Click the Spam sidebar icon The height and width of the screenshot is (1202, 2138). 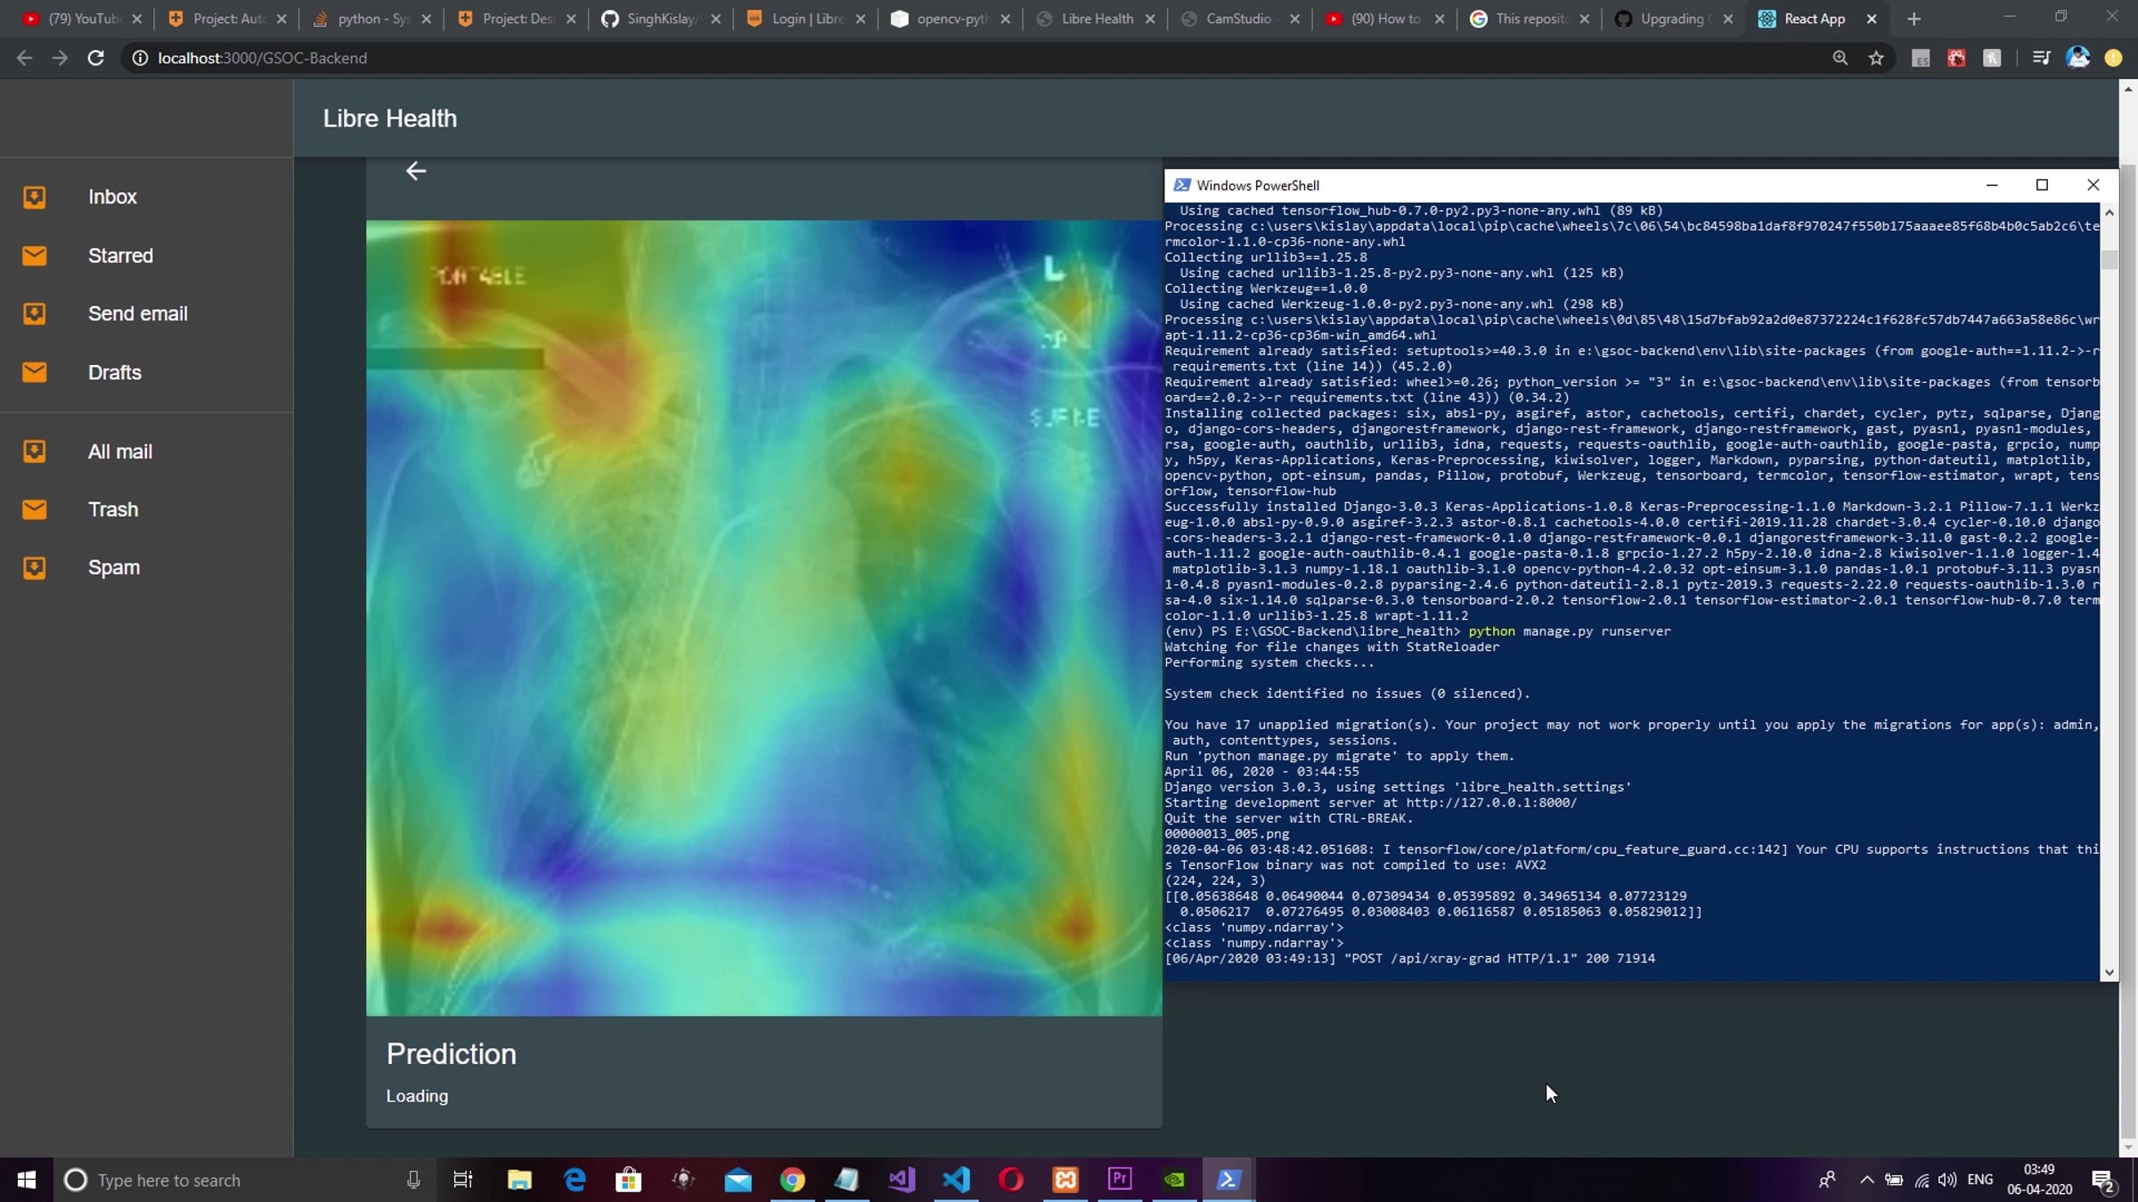click(34, 567)
